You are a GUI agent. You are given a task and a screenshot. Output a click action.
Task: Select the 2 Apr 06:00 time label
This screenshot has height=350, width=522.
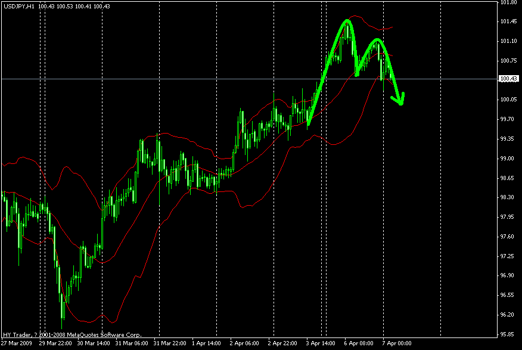243,343
